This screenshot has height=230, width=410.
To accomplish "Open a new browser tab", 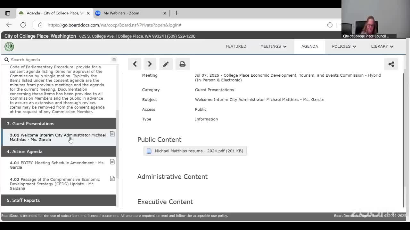I will [176, 13].
